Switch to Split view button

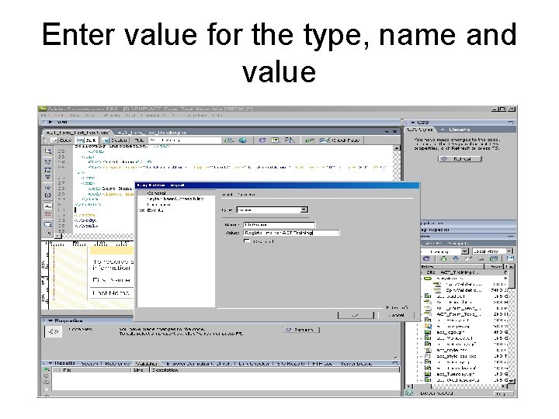click(x=87, y=140)
